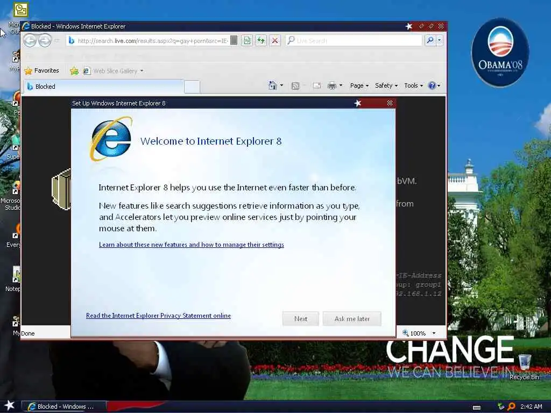Expand Web Slice Gallery dropdown arrow
551x413 pixels.
pos(142,71)
